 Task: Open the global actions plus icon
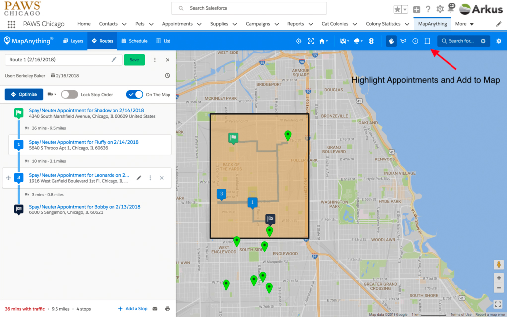[x=417, y=10]
